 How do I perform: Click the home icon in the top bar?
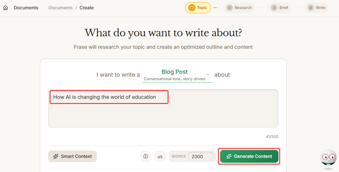(x=5, y=8)
